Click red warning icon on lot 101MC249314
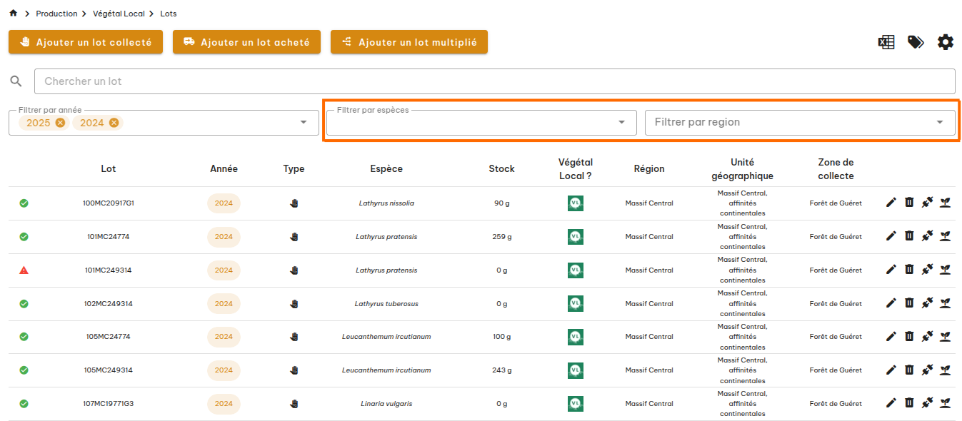This screenshot has width=962, height=421. pos(24,270)
